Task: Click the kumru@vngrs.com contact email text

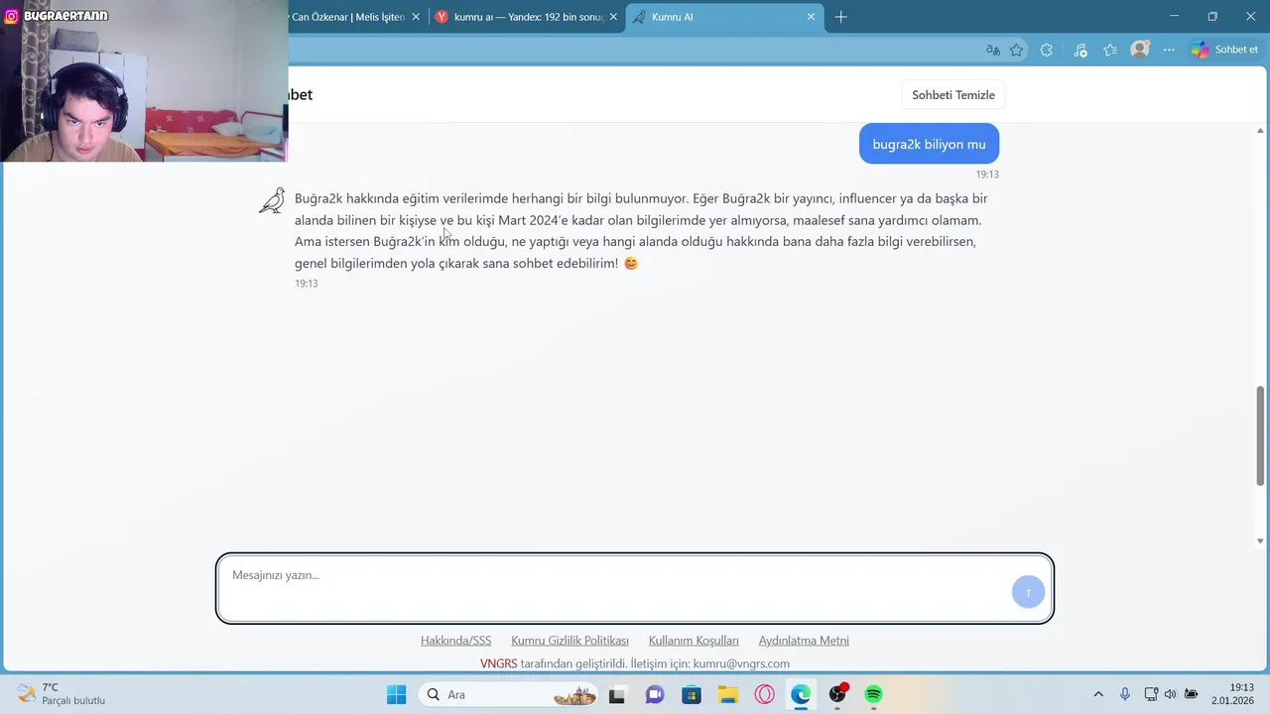Action: tap(741, 663)
